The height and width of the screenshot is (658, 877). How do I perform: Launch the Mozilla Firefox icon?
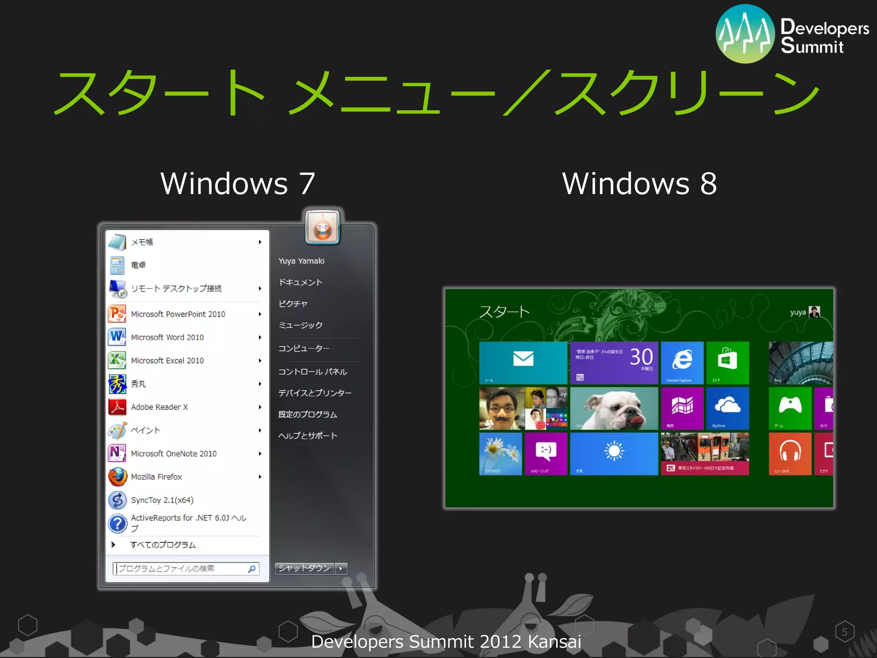[117, 477]
